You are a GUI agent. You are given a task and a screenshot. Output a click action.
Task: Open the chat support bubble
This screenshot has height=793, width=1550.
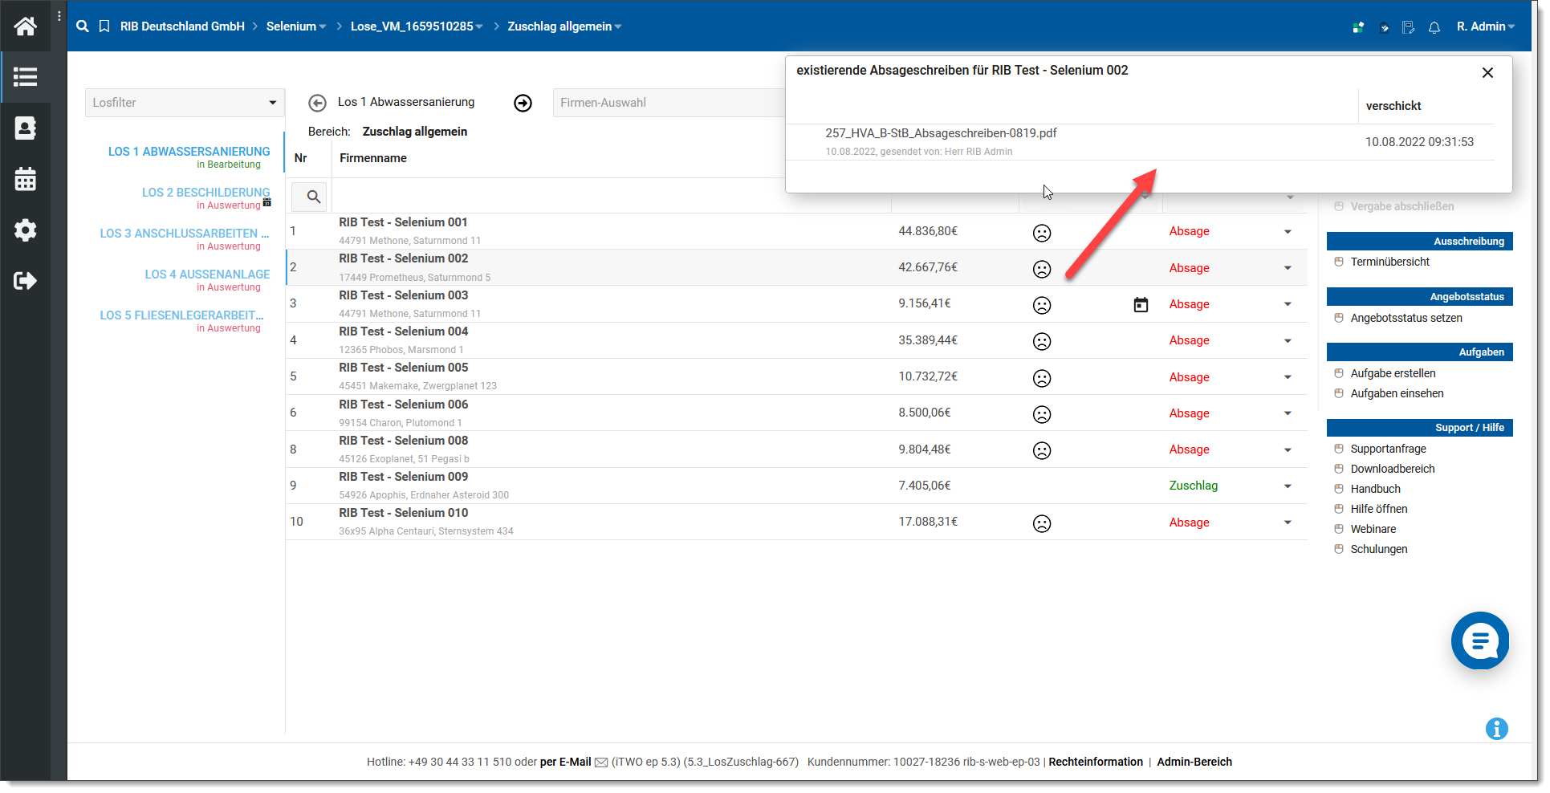click(x=1480, y=640)
